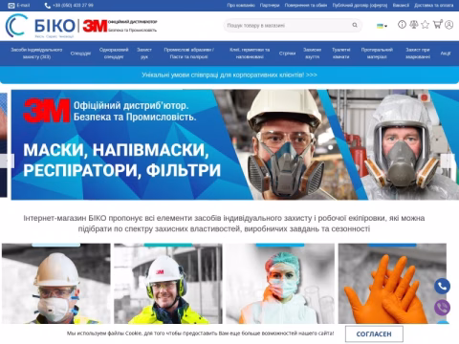Image resolution: width=459 pixels, height=344 pixels.
Task: Open the favorites star icon
Action: [x=425, y=25]
